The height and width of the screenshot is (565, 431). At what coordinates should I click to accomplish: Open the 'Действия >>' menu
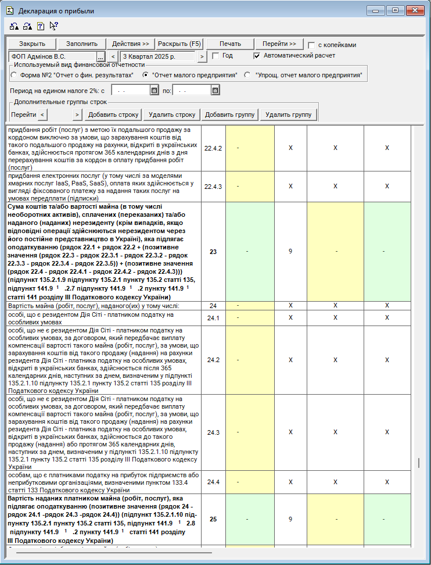[131, 44]
